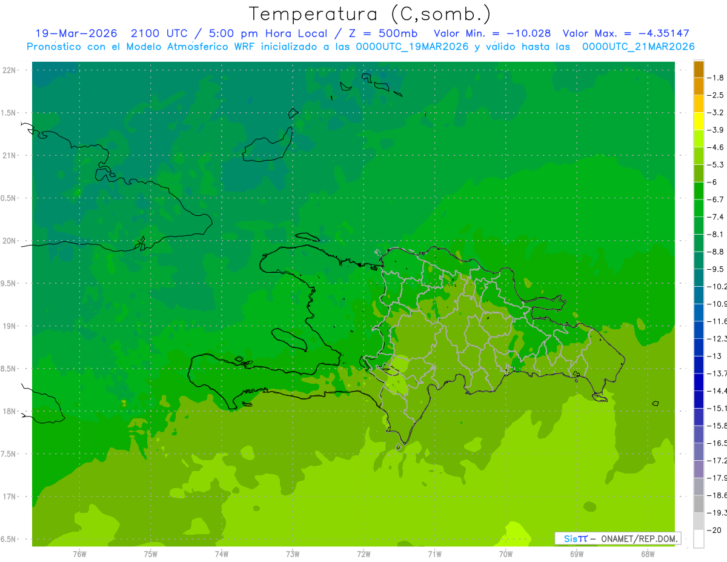Click the SisPI ONAMET/REP.DOM. watermark label
The image size is (727, 562).
(617, 538)
